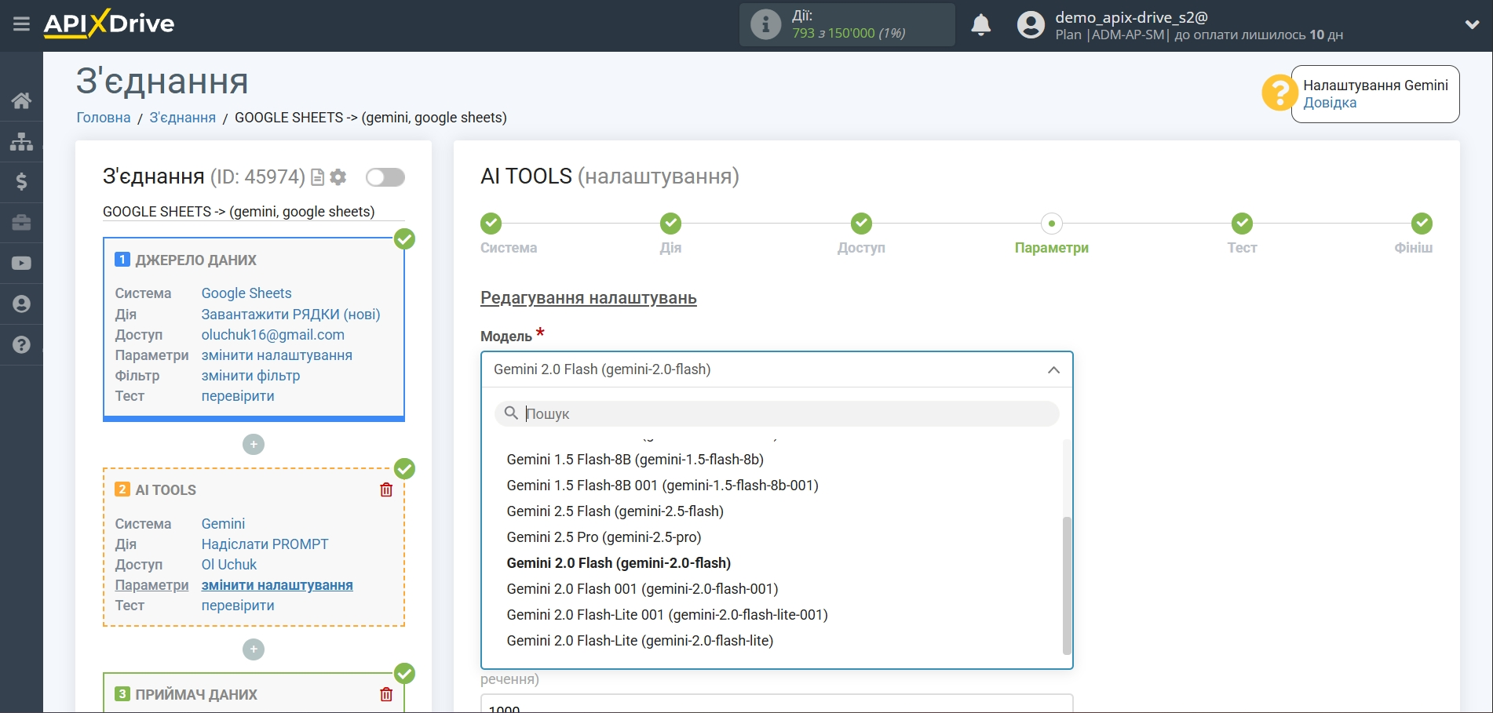Viewport: 1493px width, 713px height.
Task: Open the Довідка help link
Action: point(1330,103)
